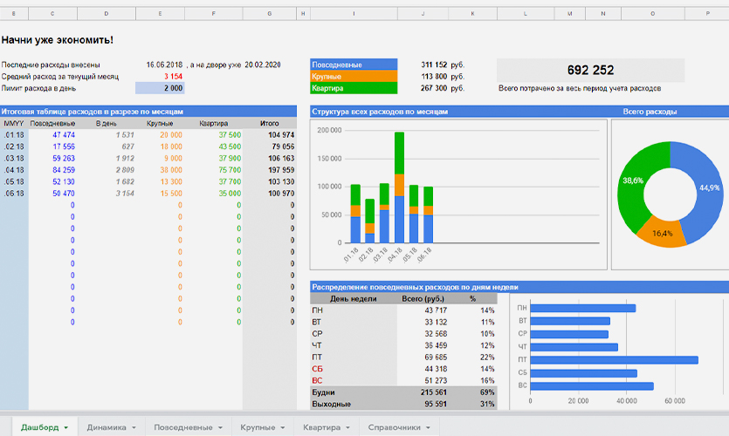The width and height of the screenshot is (729, 436).
Task: Click the highlighted column H header
Action: 303,13
